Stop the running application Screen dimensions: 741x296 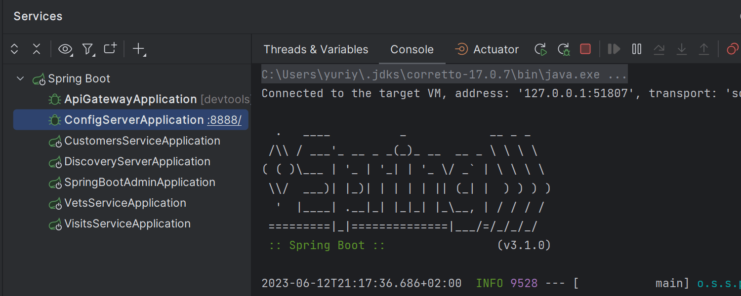pyautogui.click(x=585, y=49)
